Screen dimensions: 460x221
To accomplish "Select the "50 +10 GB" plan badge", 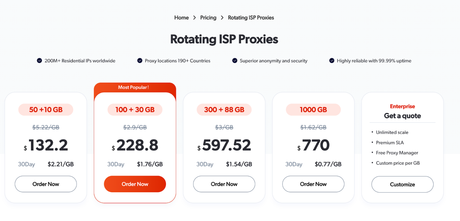I will (x=46, y=110).
